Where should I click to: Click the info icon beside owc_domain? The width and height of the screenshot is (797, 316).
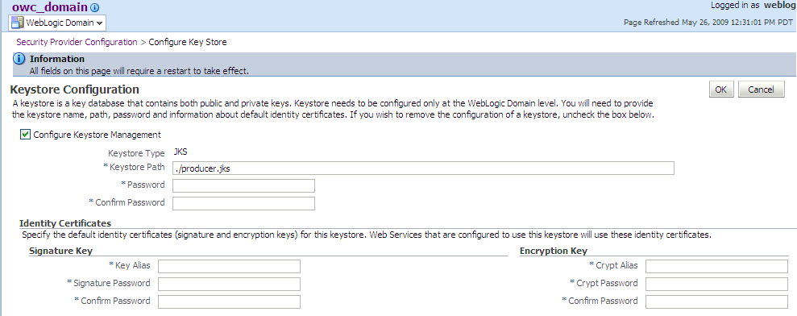94,7
